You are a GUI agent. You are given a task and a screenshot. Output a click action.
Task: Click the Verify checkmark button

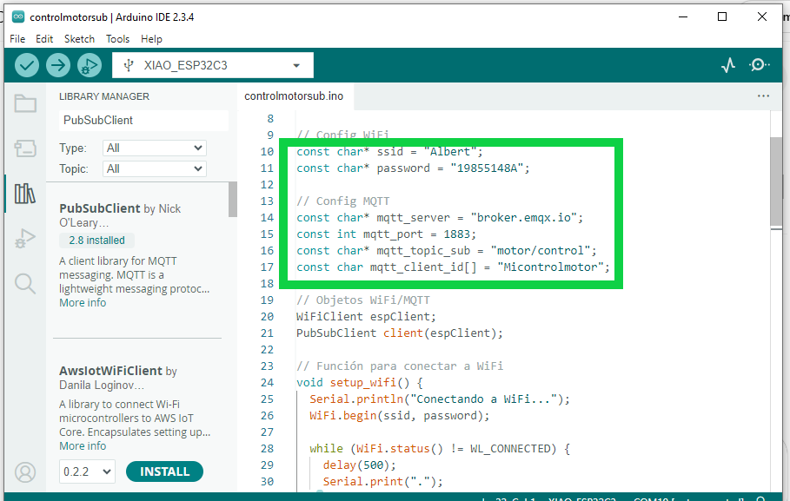[x=27, y=65]
